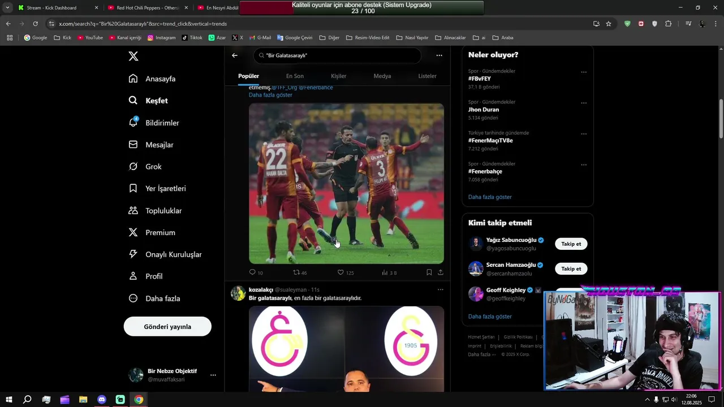This screenshot has width=724, height=407.
Task: Open G-Mail bookmark in bookmarks bar
Action: tap(260, 38)
